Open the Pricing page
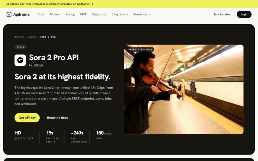 tap(70, 14)
